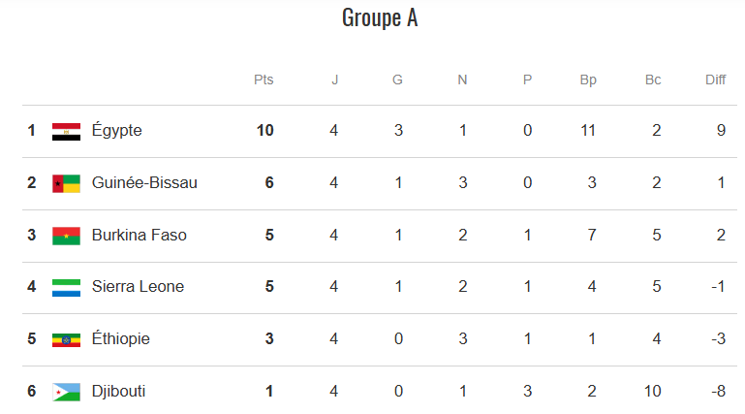This screenshot has width=745, height=414.
Task: Click the Djibouti flag icon
Action: tap(66, 392)
